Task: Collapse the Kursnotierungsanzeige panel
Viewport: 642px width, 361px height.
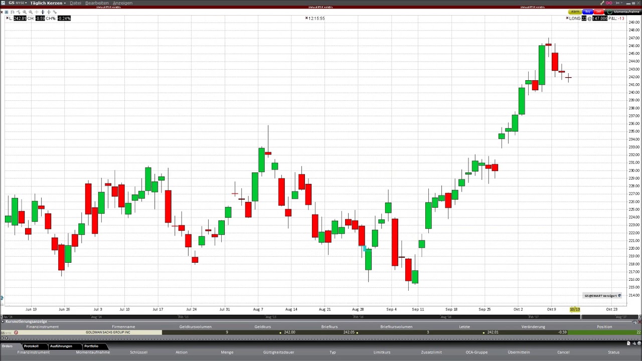Action: pyautogui.click(x=3, y=321)
